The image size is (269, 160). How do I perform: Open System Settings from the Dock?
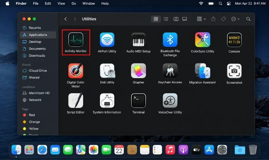pyautogui.click(x=222, y=150)
